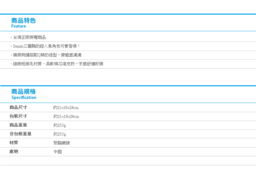Select the 含包裝重量 label

click(20, 134)
